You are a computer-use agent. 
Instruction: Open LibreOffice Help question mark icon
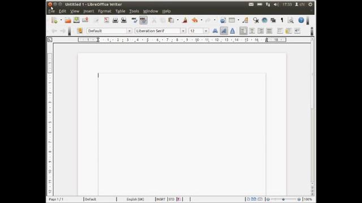pyautogui.click(x=301, y=20)
